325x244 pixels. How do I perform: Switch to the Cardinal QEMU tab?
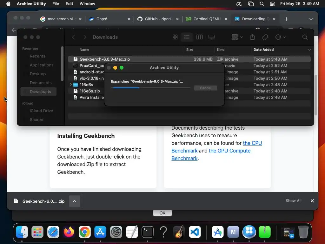tap(206, 19)
